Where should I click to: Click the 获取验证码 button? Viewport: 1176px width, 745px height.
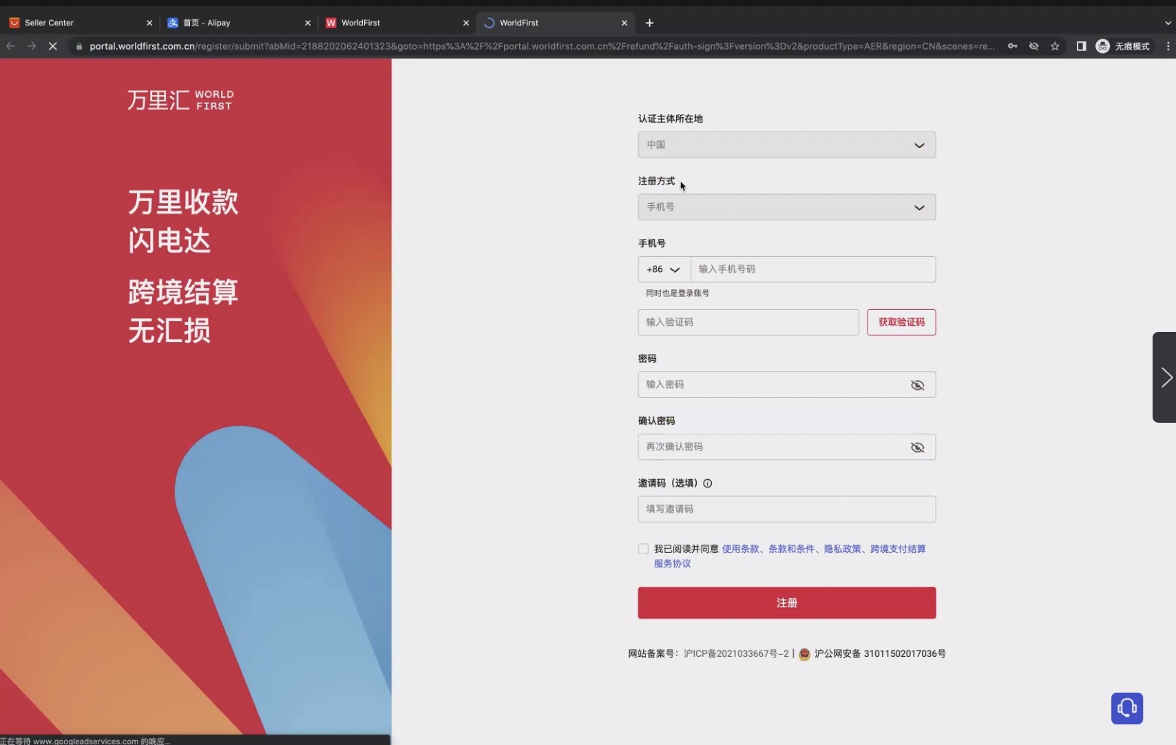click(901, 322)
